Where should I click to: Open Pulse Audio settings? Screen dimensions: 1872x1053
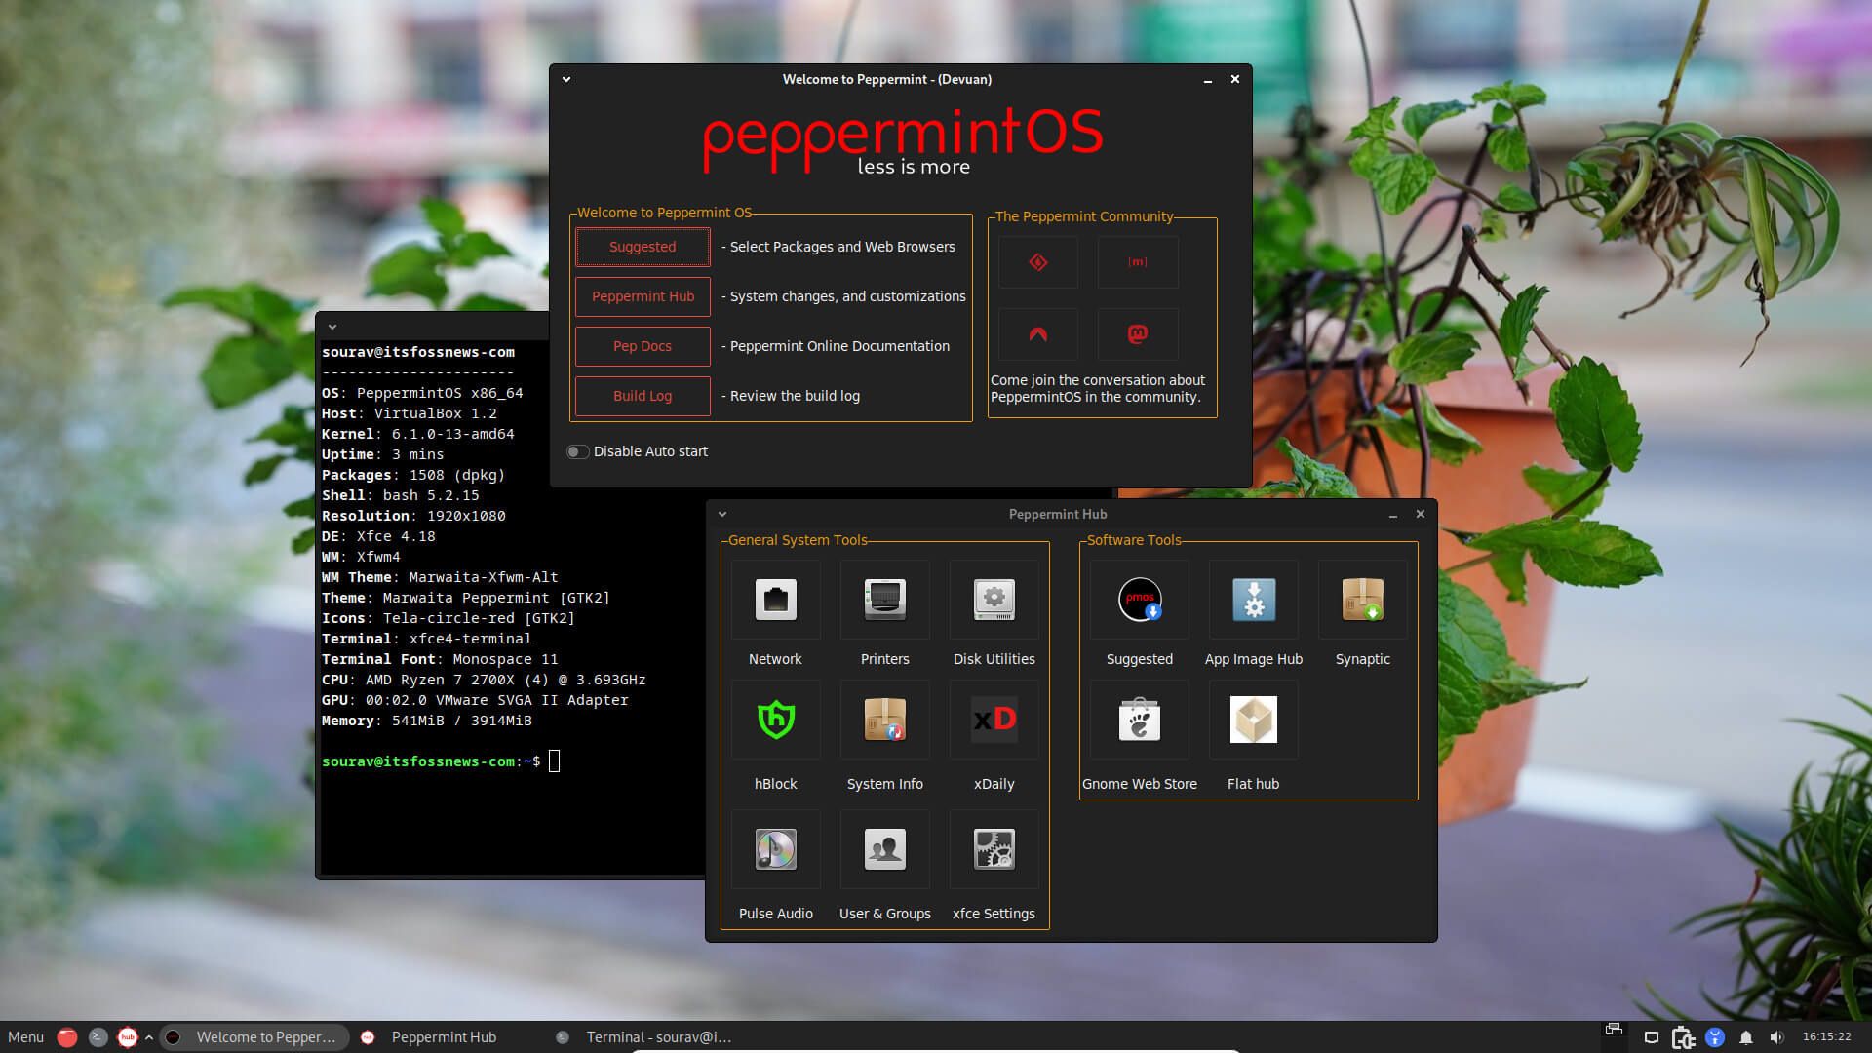click(775, 849)
